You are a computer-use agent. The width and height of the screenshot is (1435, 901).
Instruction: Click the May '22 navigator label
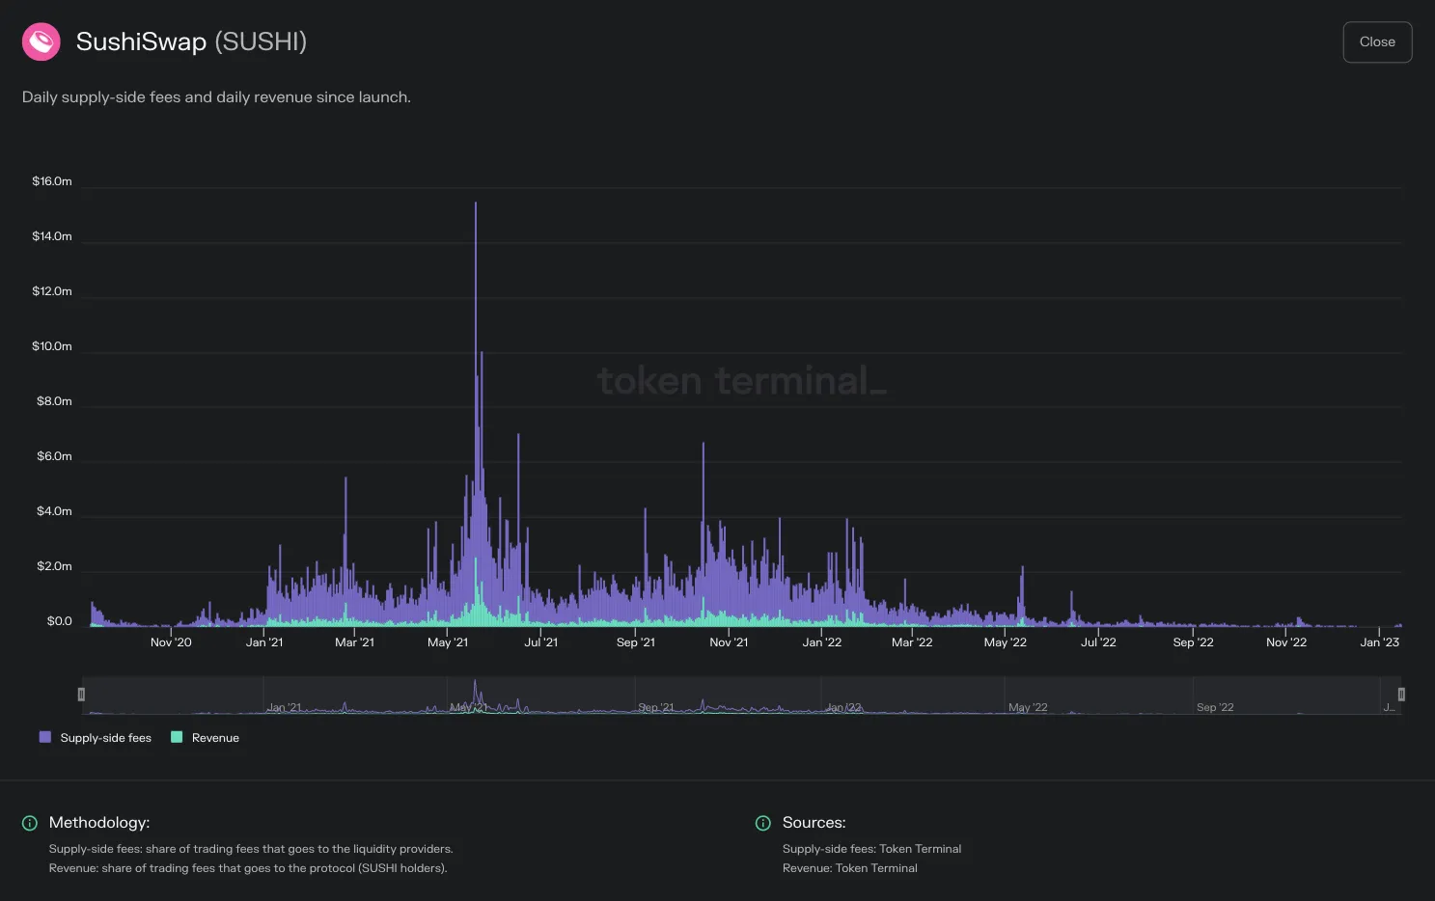(1028, 707)
